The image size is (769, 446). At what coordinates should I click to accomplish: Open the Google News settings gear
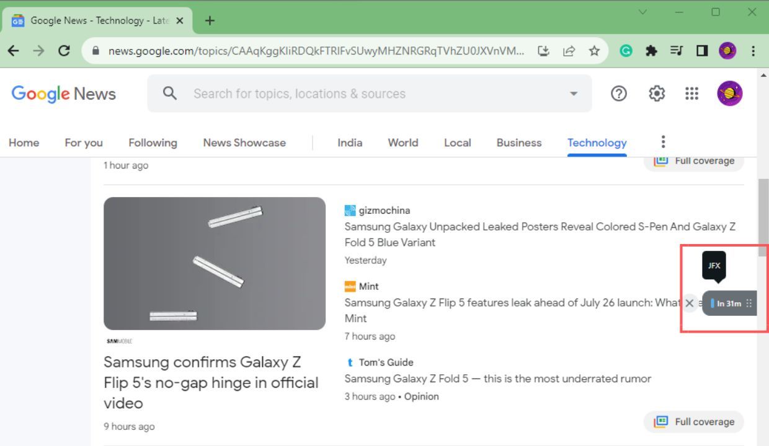point(656,94)
